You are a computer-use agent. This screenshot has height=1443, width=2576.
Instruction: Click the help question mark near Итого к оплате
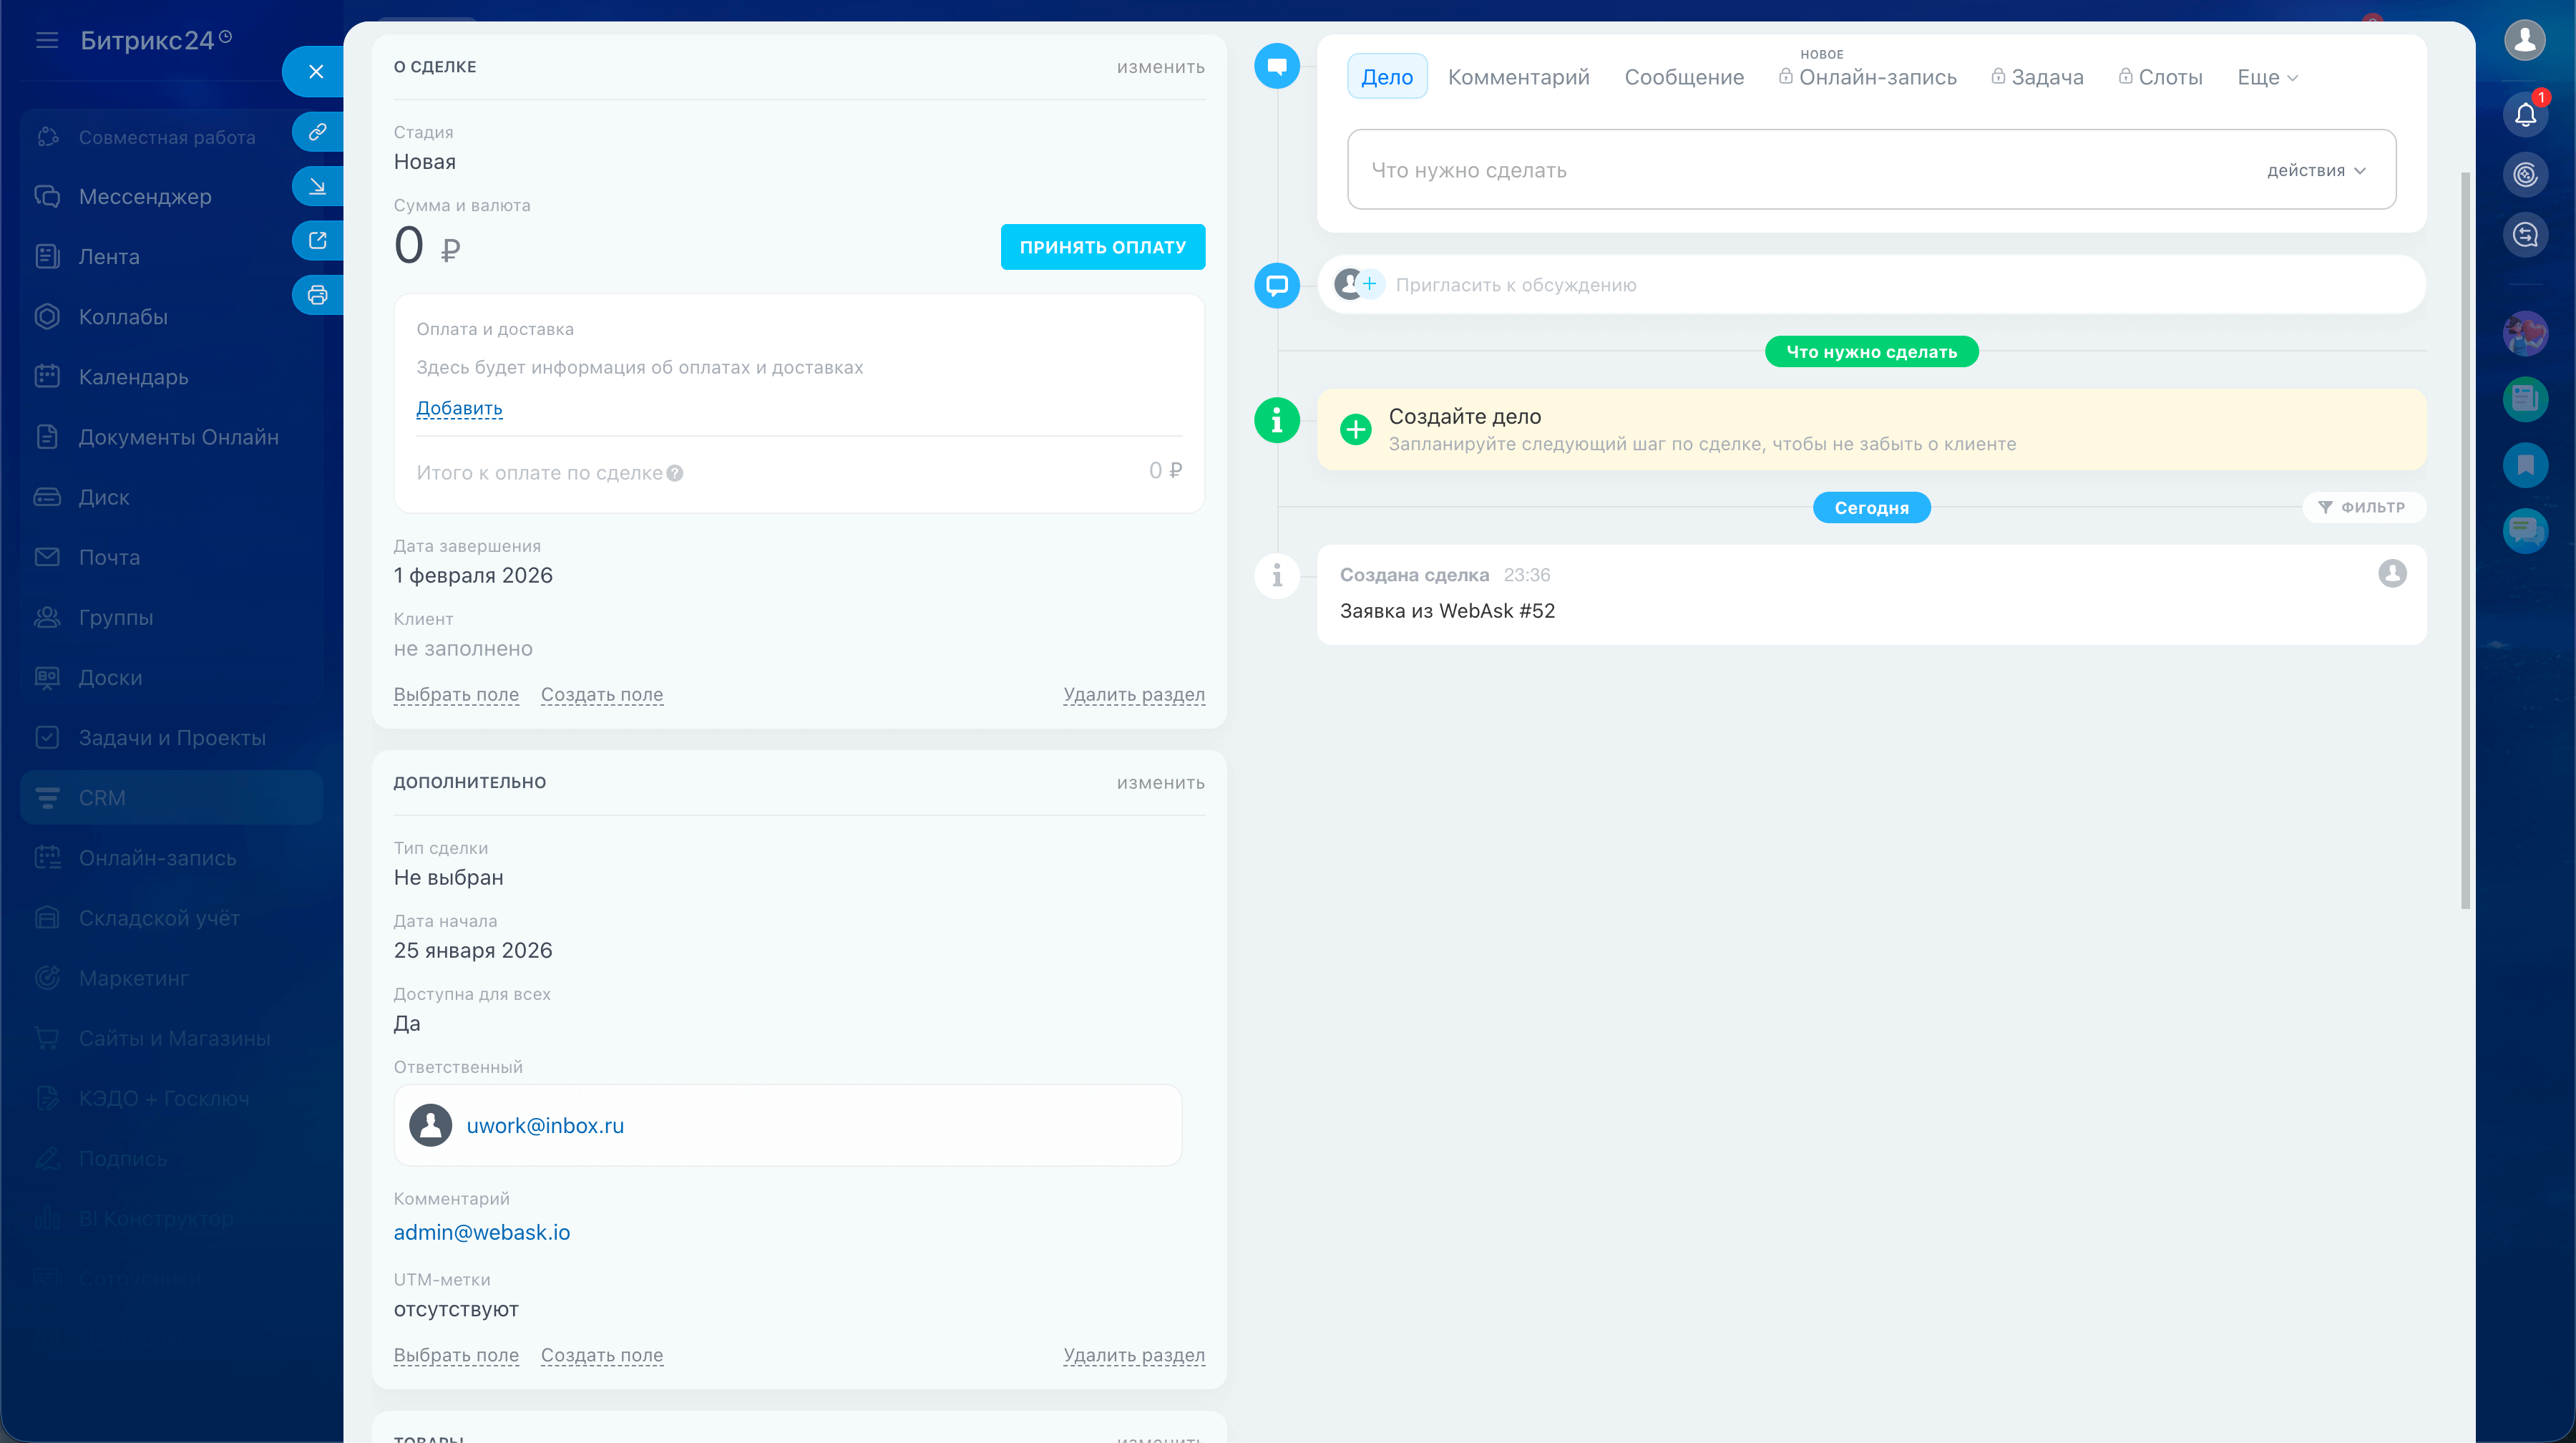click(x=675, y=473)
